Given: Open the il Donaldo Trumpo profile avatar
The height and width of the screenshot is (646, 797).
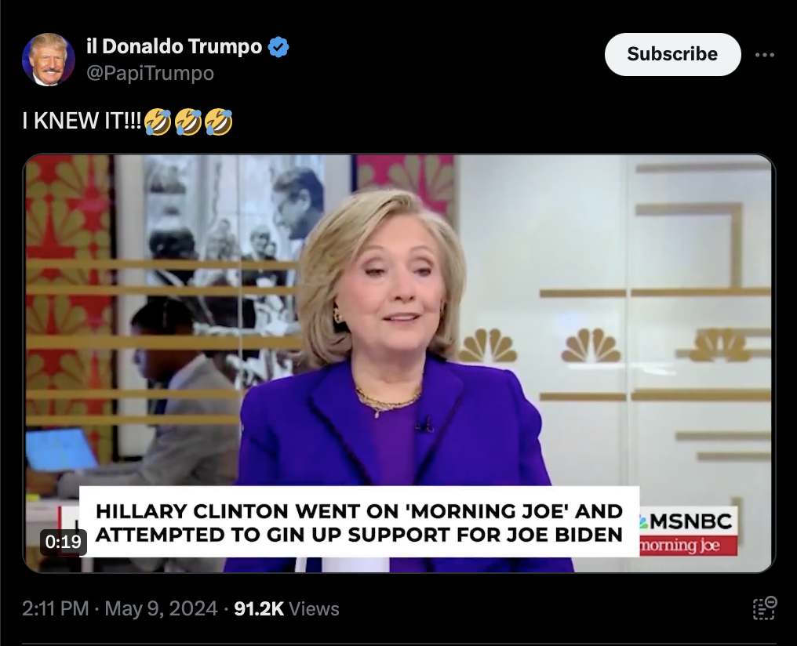Looking at the screenshot, I should tap(49, 60).
